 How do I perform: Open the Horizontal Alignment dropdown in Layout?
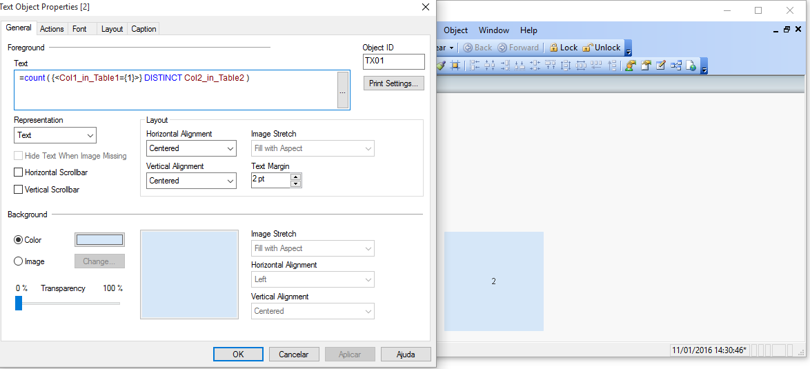tap(191, 148)
